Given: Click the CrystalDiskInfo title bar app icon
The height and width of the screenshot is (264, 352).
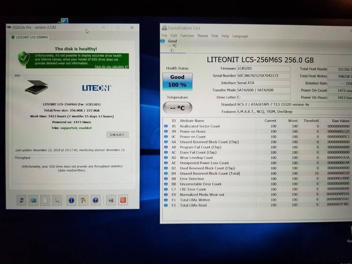Looking at the screenshot, I should (165, 28).
